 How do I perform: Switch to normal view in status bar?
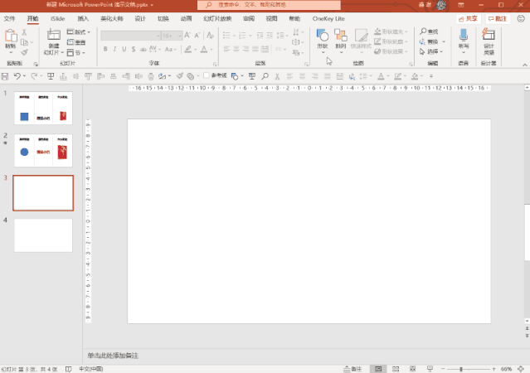click(x=378, y=368)
